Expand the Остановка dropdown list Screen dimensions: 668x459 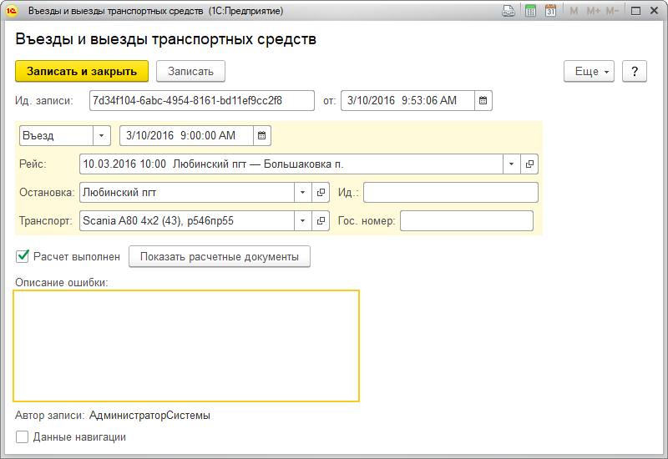(302, 193)
